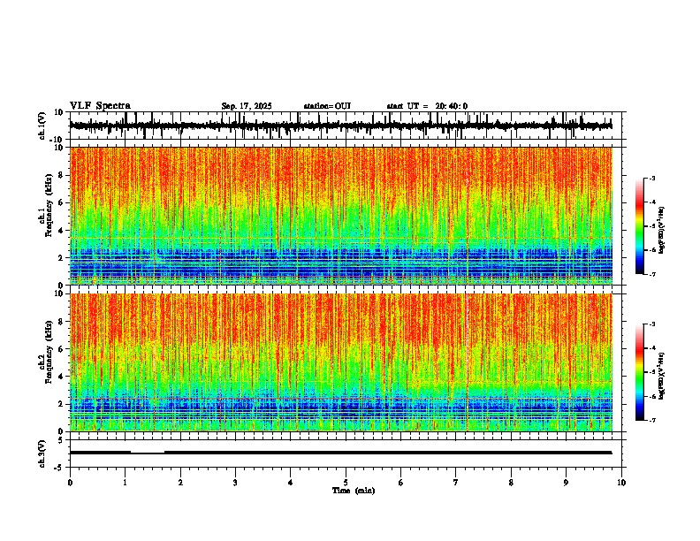Click the "8" kHz tick on ch.1 spectrogram axis
700x541 pixels.
[x=62, y=175]
